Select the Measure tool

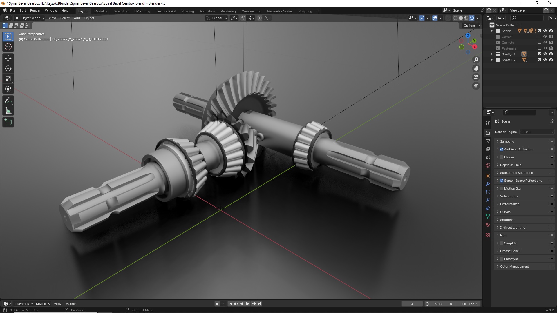pyautogui.click(x=8, y=111)
